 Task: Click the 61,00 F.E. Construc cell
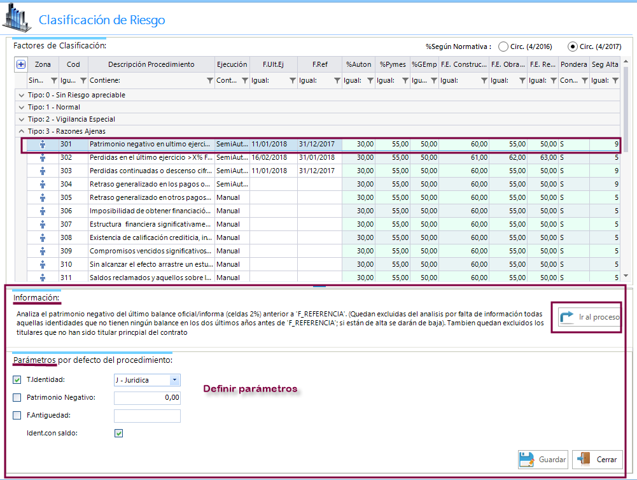click(463, 158)
